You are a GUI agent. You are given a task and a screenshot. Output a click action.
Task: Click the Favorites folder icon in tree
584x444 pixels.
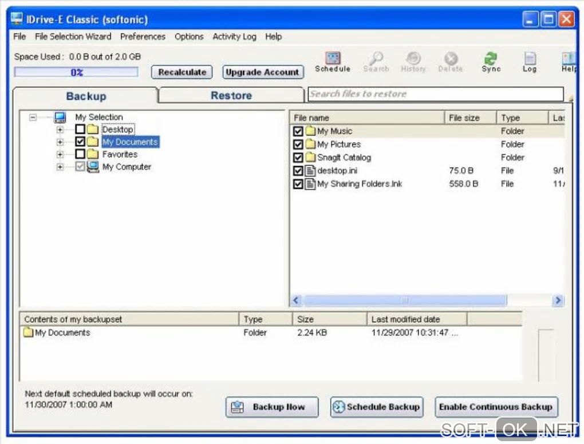coord(92,154)
